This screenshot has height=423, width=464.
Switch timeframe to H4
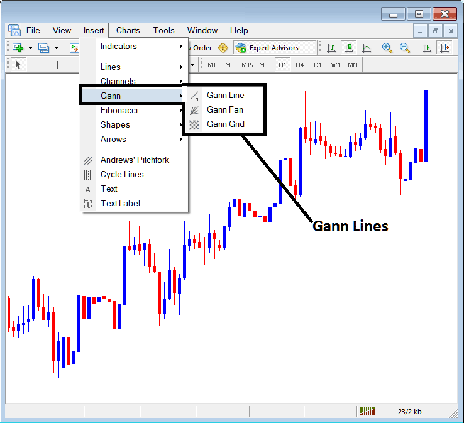tap(300, 65)
